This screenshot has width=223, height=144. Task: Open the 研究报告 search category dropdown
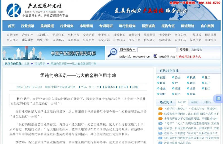[x=128, y=50]
